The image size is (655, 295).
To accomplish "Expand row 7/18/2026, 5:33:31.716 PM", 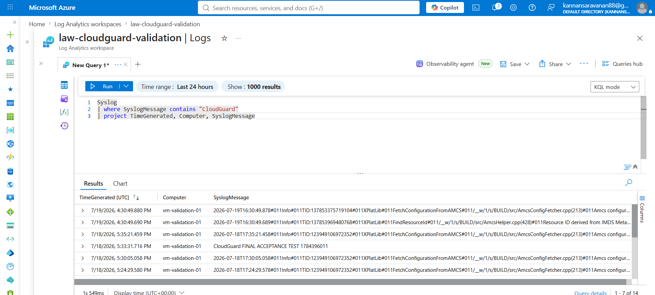I will pos(83,246).
